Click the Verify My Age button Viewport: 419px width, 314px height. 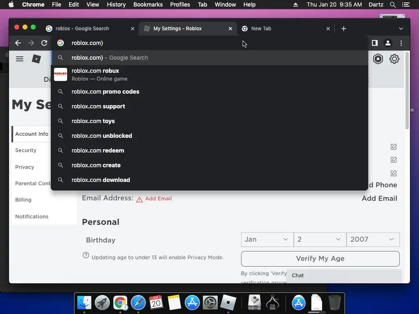tap(320, 259)
